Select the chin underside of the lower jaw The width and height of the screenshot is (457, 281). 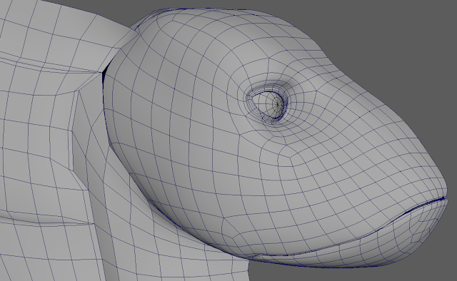(x=335, y=262)
